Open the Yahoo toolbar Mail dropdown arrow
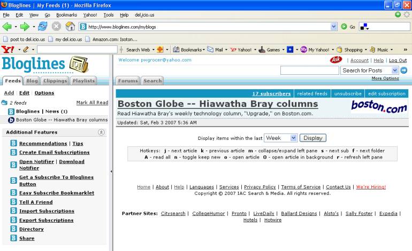The height and width of the screenshot is (251, 412). pos(226,50)
